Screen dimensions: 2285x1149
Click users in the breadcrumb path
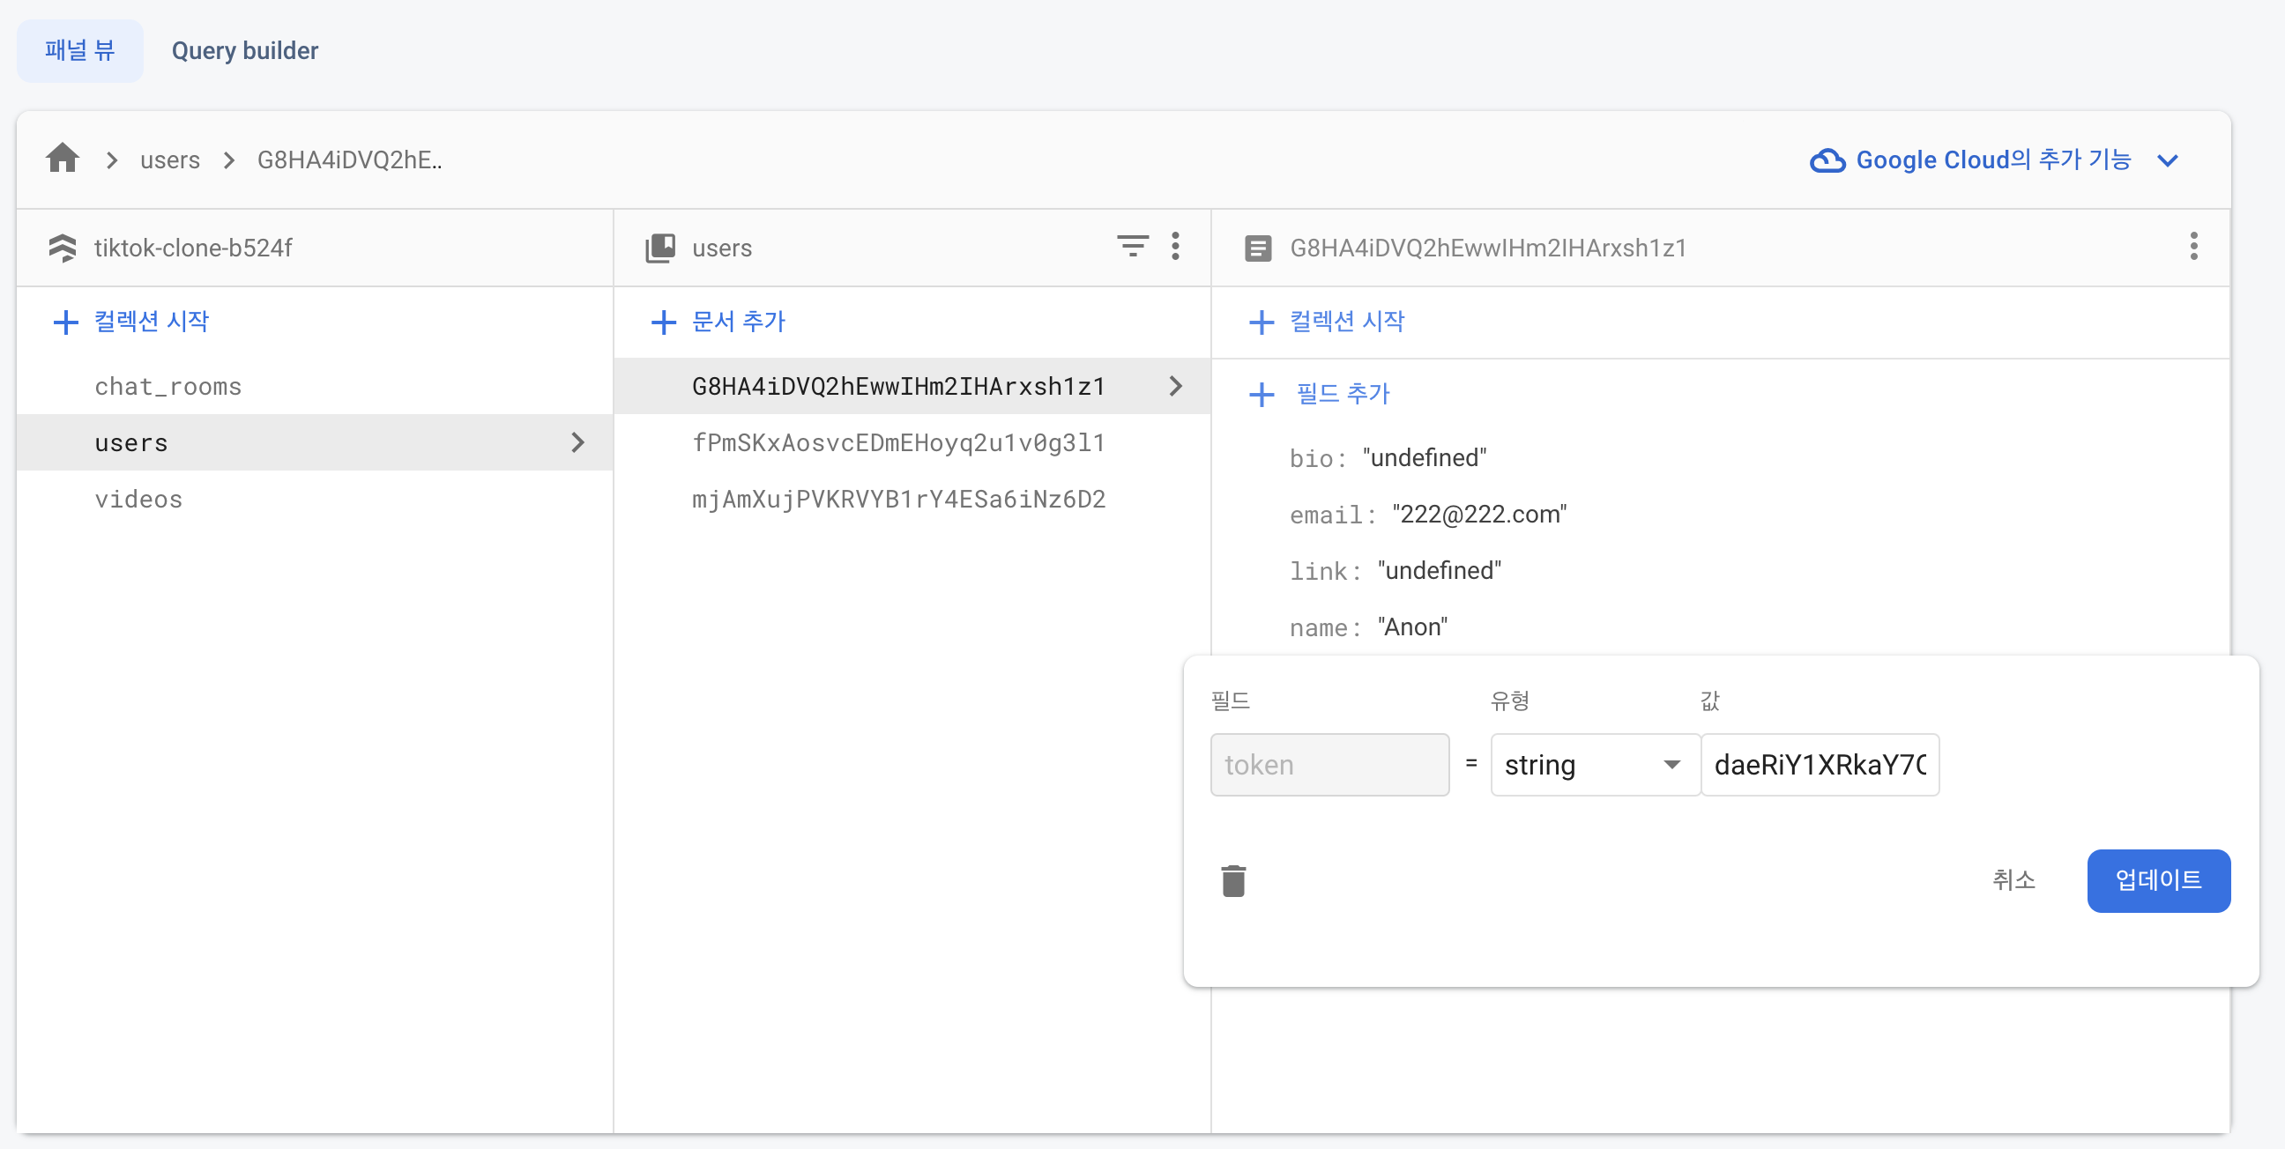pyautogui.click(x=169, y=159)
